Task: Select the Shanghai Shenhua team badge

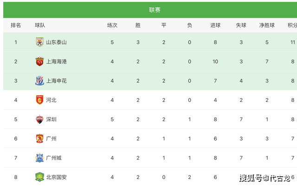Action: coord(39,81)
